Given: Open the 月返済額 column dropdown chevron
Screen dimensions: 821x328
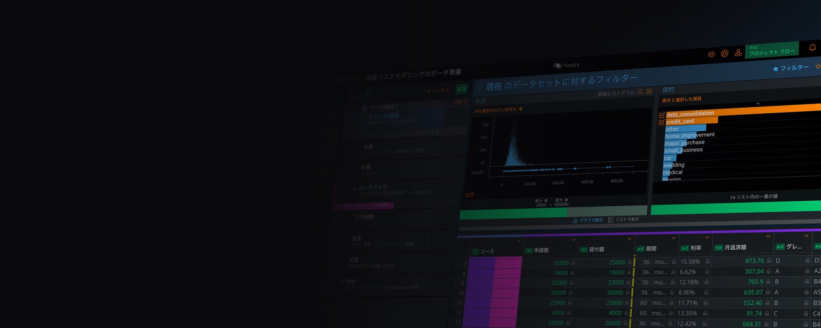Looking at the screenshot, I should click(768, 236).
